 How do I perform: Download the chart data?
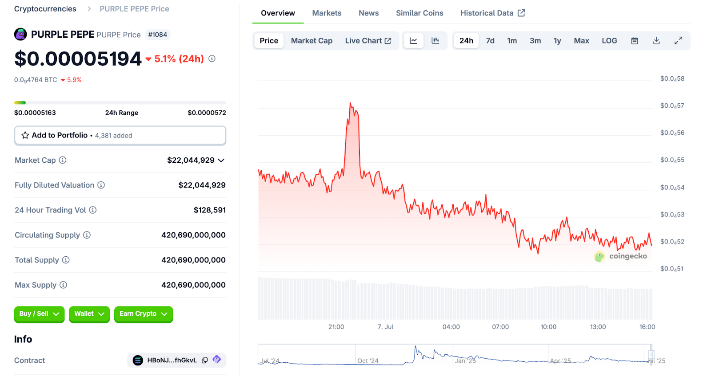tap(656, 41)
